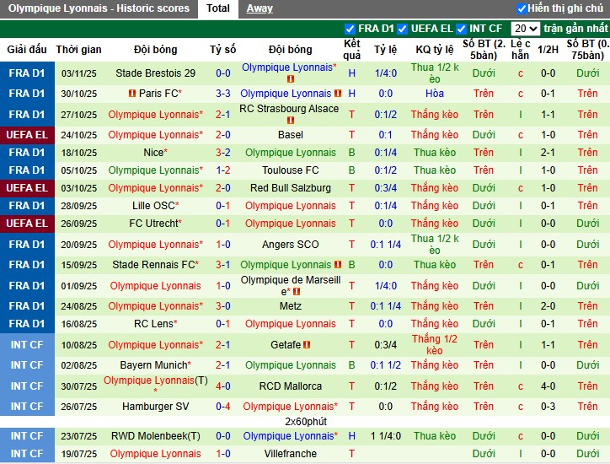Click red card icon under Olympique Lyonnais 03/11/25
This screenshot has height=464, width=610.
pyautogui.click(x=290, y=79)
